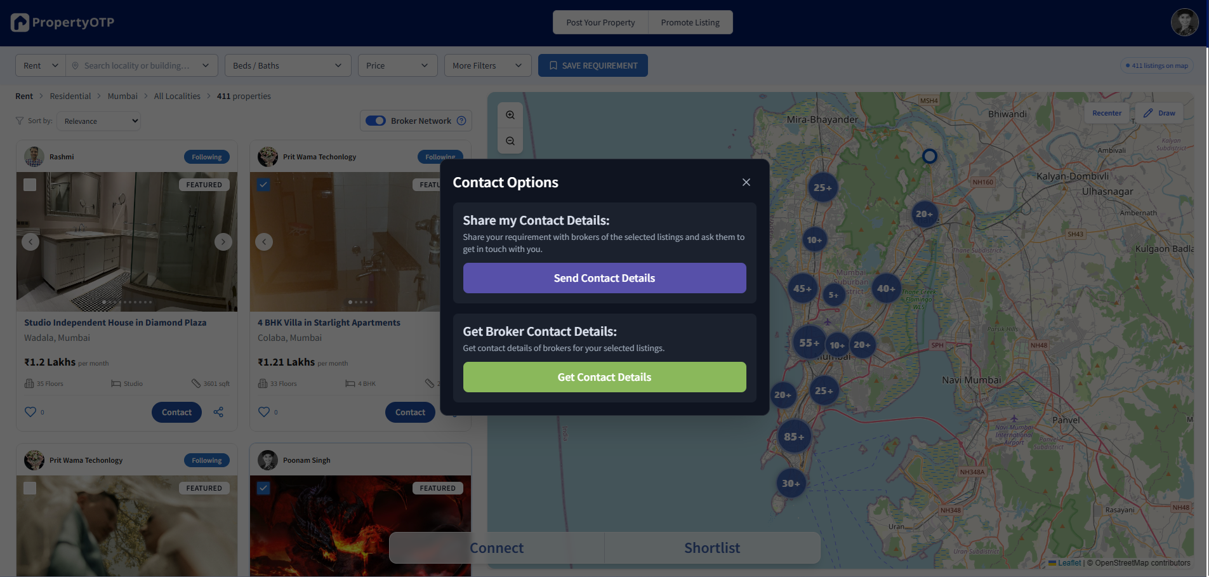Click Broker Network help question icon
This screenshot has height=577, width=1209.
pyautogui.click(x=461, y=121)
